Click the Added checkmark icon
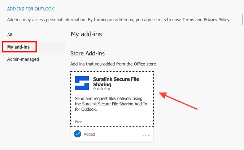The image size is (244, 150). coord(78,134)
